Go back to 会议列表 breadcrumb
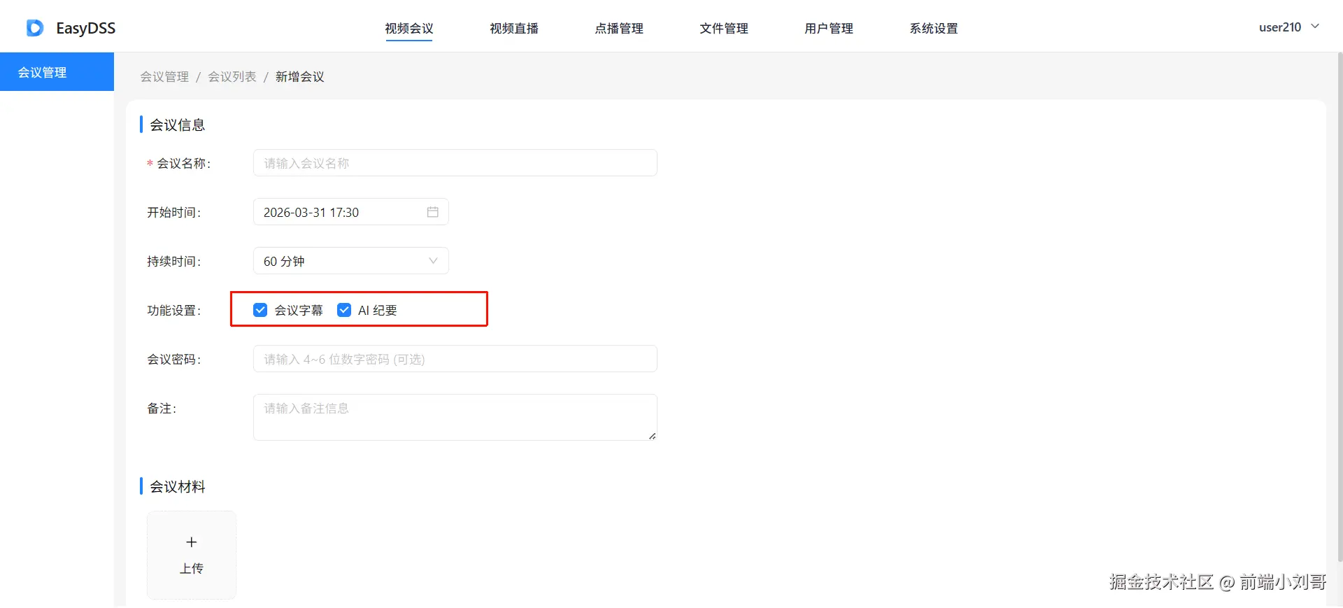Viewport: 1343px width, 608px height. [x=232, y=77]
